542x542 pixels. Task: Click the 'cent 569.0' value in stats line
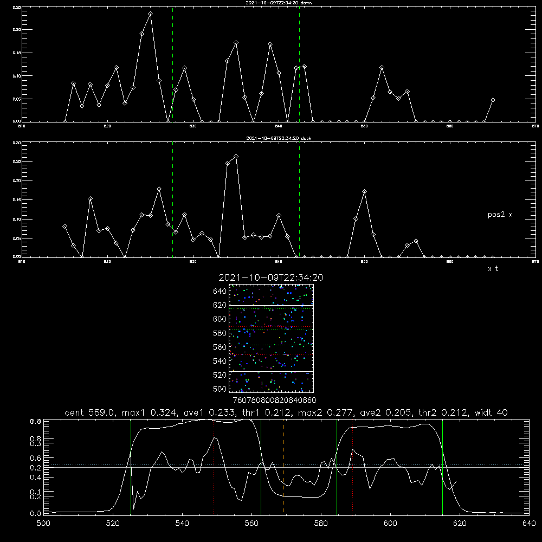(x=89, y=412)
